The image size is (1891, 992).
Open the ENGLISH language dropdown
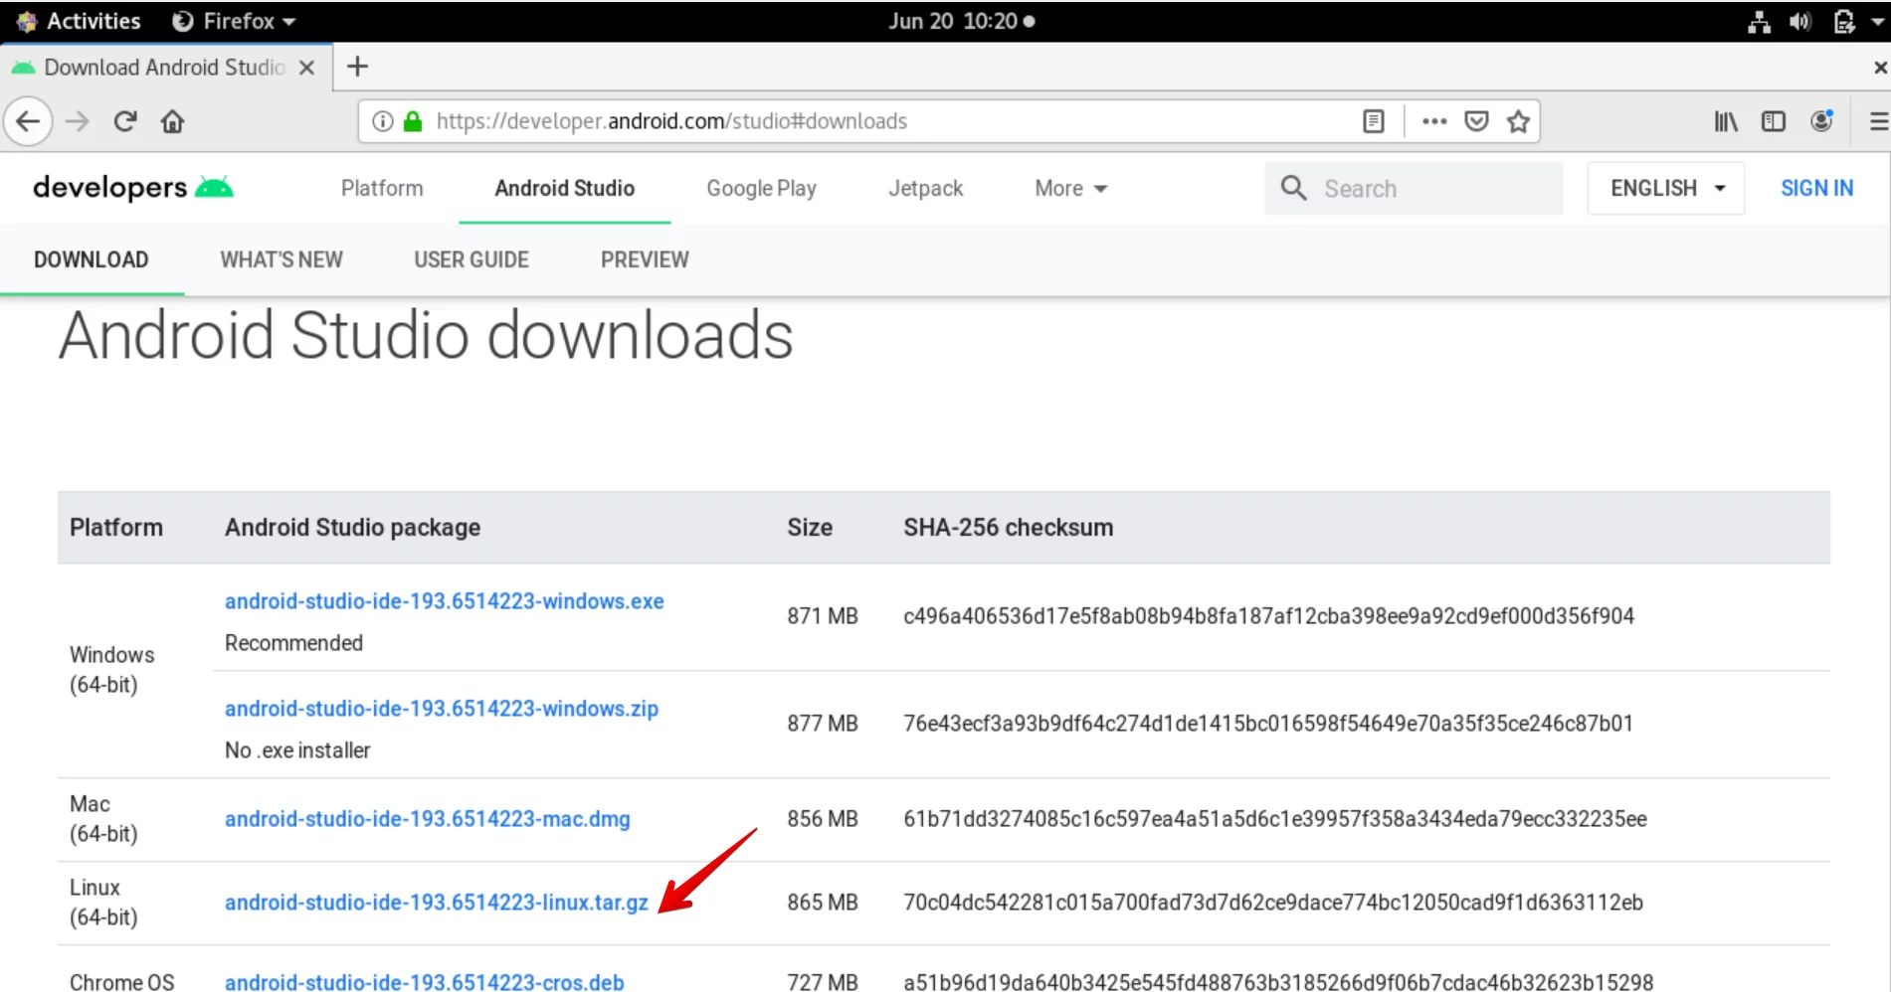click(1666, 188)
